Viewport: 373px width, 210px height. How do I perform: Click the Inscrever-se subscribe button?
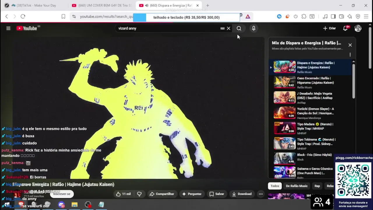[62, 194]
